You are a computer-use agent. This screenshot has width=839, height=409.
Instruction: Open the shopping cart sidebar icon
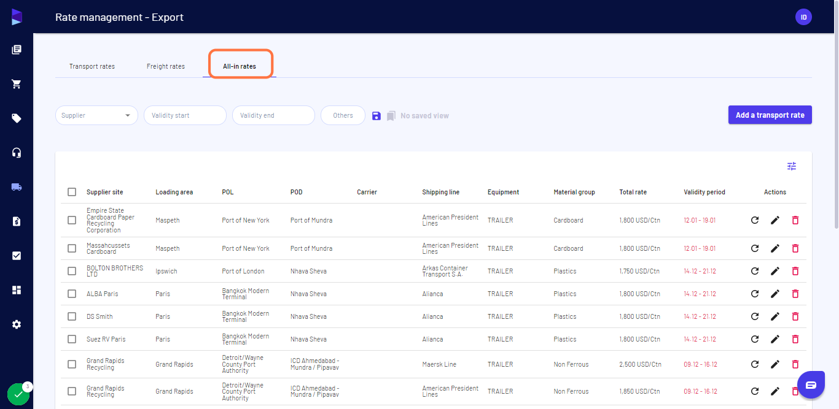pyautogui.click(x=17, y=84)
